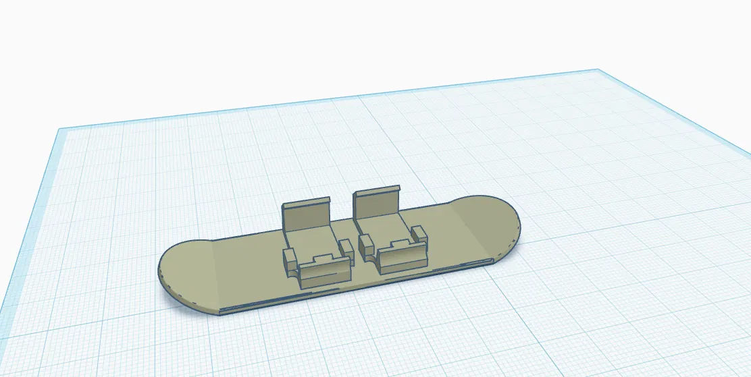This screenshot has width=751, height=377.
Task: Click the right seat's front block
Action: pos(401,256)
